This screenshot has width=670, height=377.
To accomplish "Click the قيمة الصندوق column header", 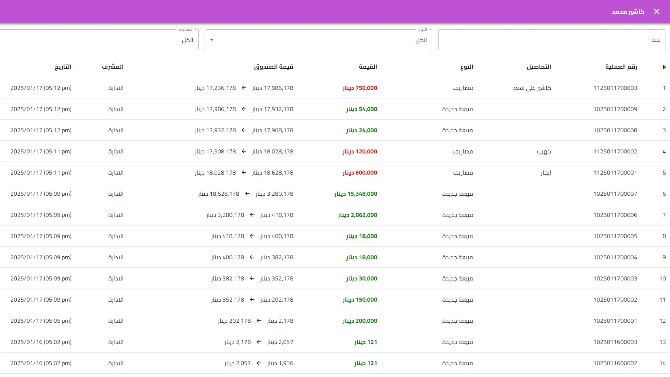I will pos(274,67).
